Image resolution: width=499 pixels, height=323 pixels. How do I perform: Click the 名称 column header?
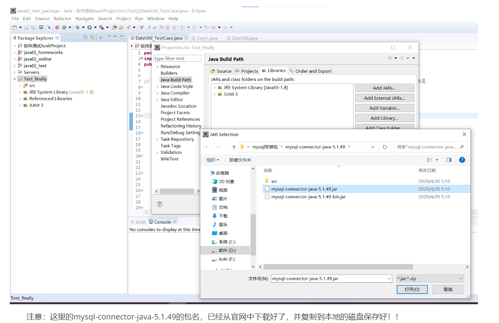coord(268,170)
